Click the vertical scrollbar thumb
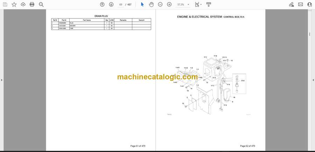 point(310,34)
